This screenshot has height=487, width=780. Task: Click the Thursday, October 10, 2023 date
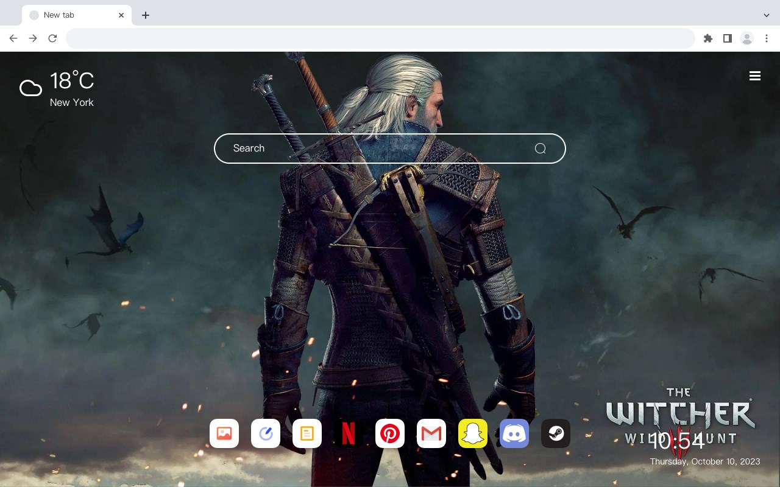(705, 461)
